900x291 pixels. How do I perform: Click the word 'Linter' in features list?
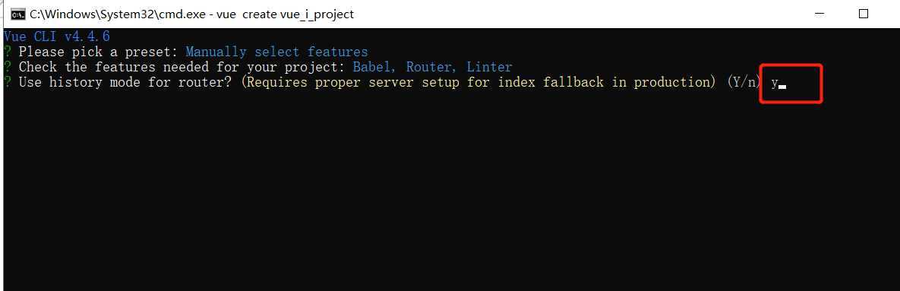[x=489, y=67]
